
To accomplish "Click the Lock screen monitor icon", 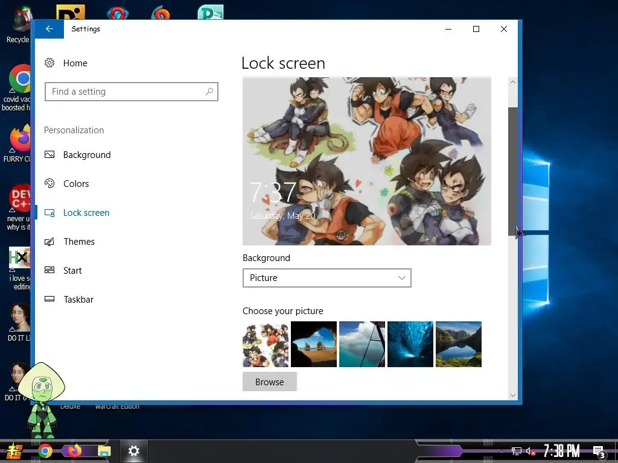I will [49, 213].
